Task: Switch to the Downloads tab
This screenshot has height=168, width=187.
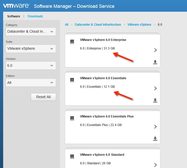Action: (x=35, y=16)
